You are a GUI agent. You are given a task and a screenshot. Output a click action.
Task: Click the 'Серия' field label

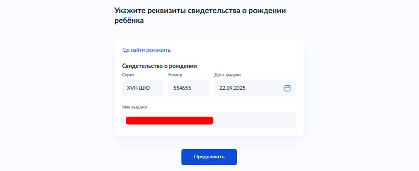(x=128, y=75)
